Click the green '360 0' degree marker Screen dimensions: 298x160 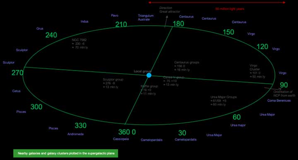click(127, 132)
